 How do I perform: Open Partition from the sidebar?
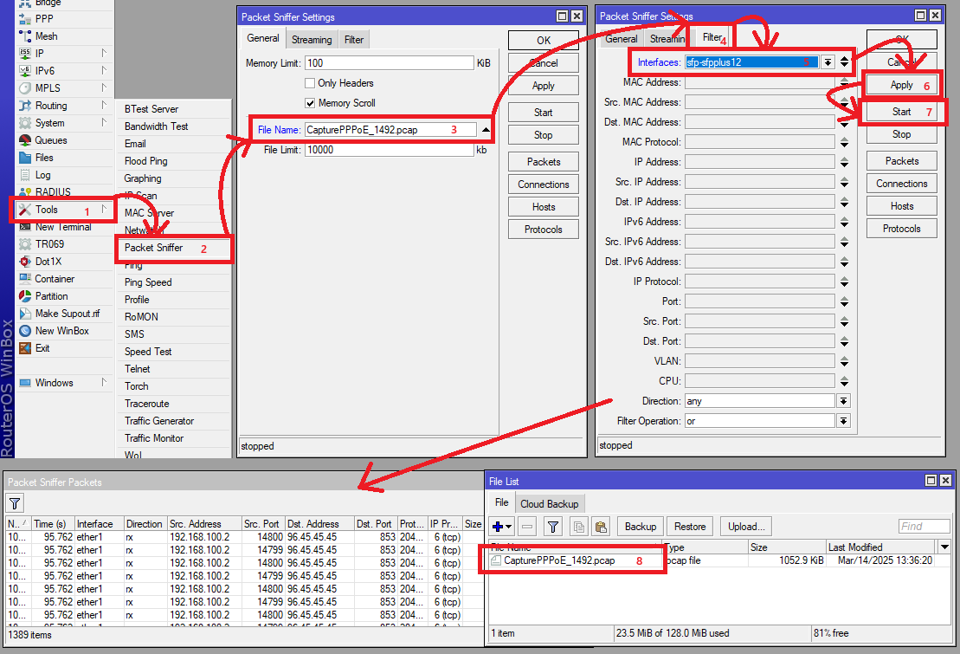(51, 296)
